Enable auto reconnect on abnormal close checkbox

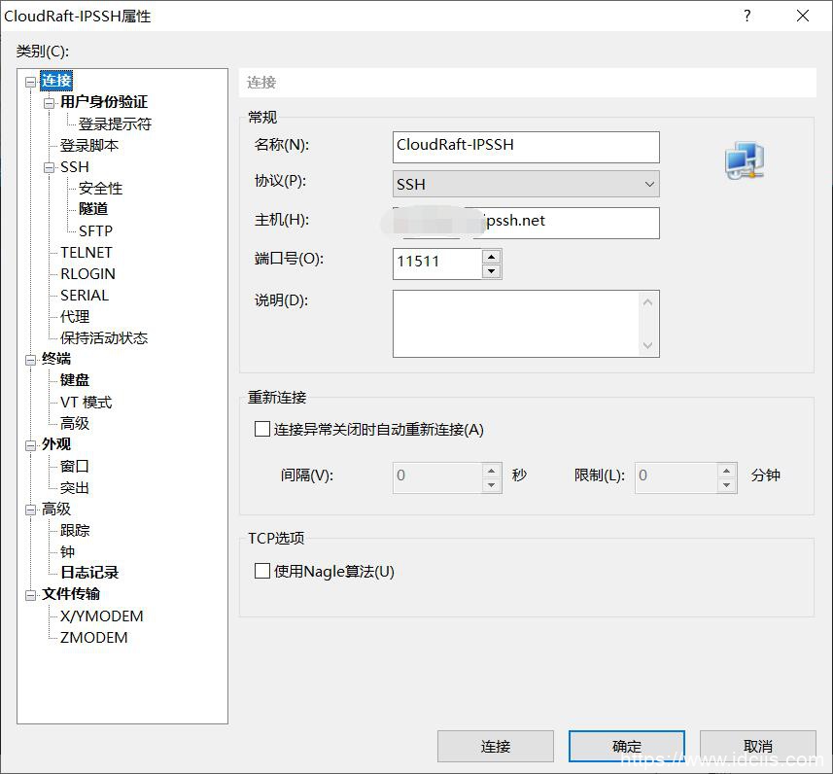[x=262, y=429]
